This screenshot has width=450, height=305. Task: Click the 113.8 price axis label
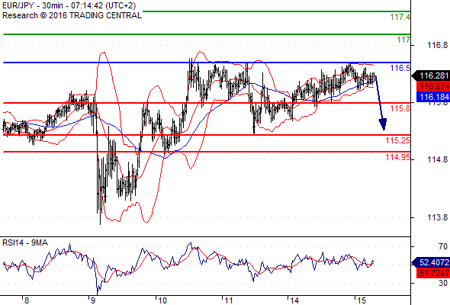437,217
